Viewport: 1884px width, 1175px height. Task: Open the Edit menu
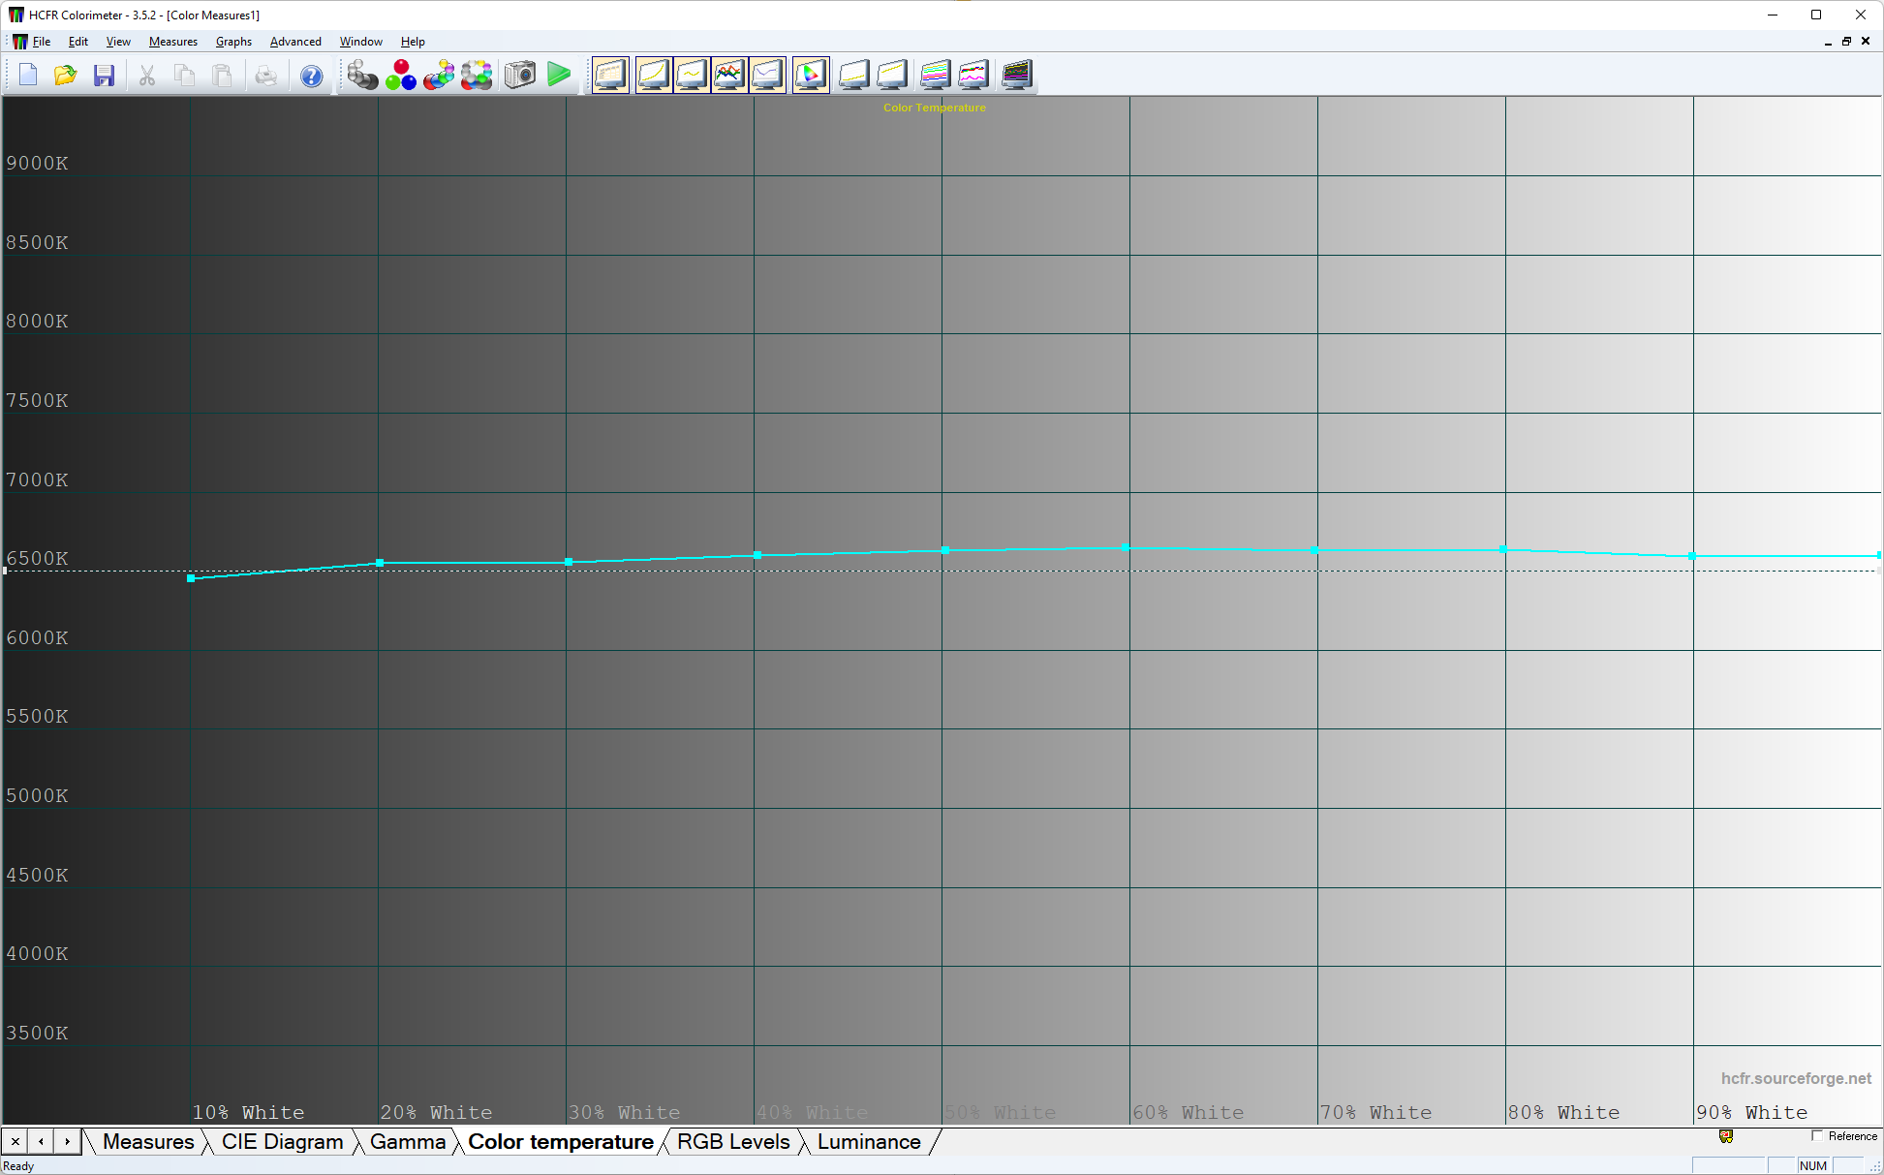78,42
